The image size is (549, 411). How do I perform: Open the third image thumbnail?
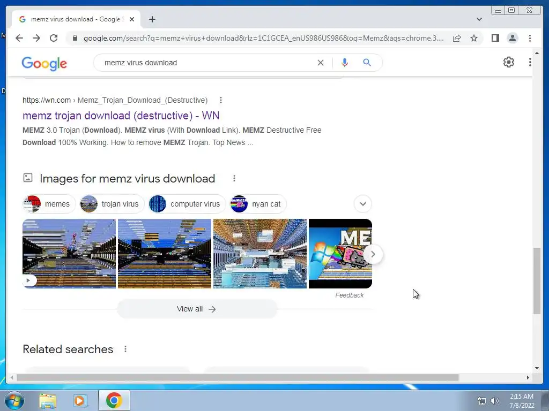[x=260, y=253]
